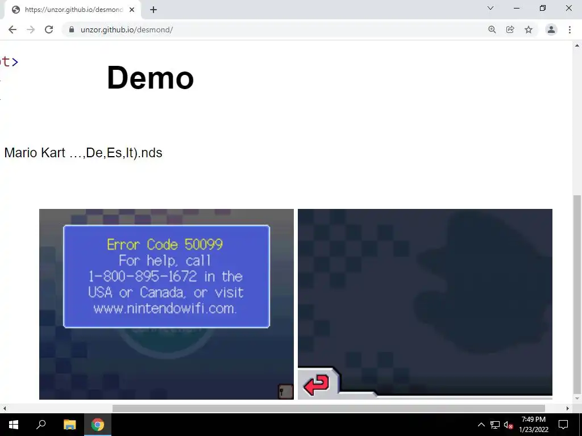This screenshot has width=582, height=436.
Task: Open the muted volume tray icon
Action: 508,425
